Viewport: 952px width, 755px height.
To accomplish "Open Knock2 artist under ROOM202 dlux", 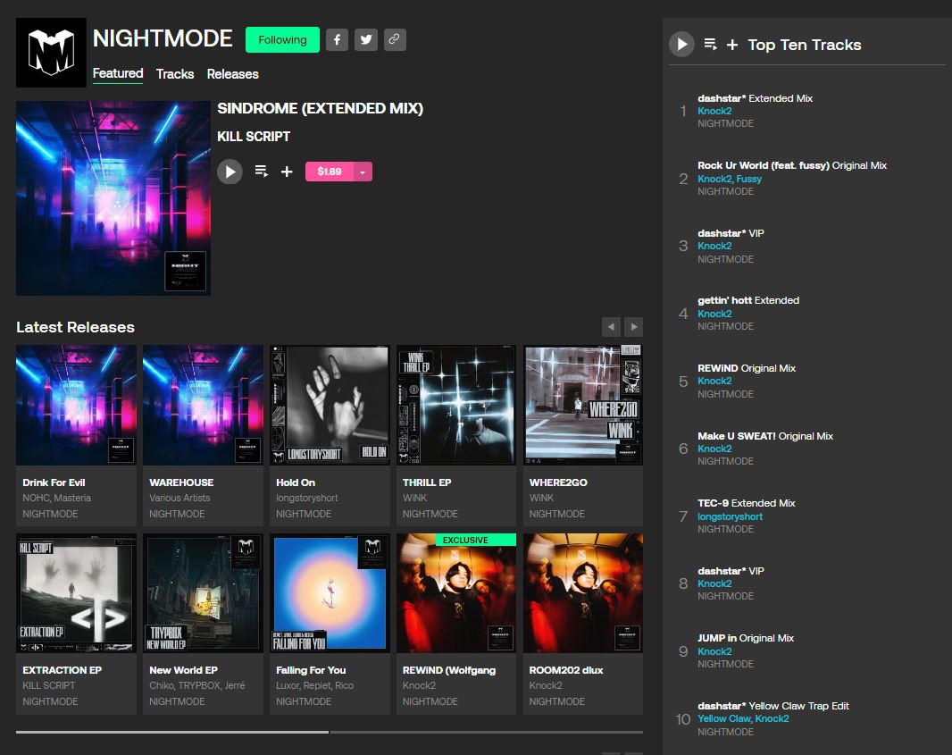I will coord(546,686).
